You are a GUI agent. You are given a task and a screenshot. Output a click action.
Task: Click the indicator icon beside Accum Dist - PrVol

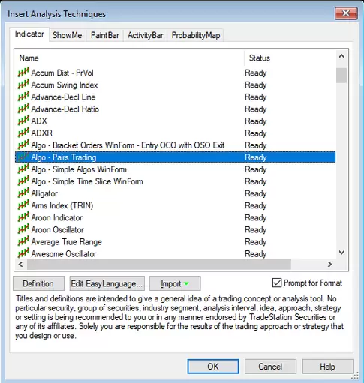click(x=23, y=73)
